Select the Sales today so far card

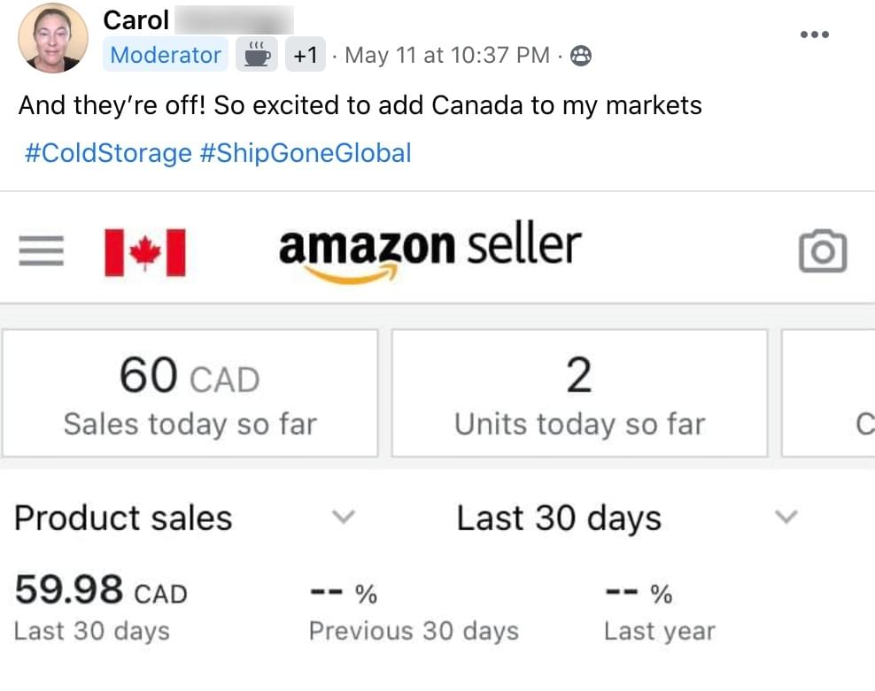pyautogui.click(x=190, y=394)
